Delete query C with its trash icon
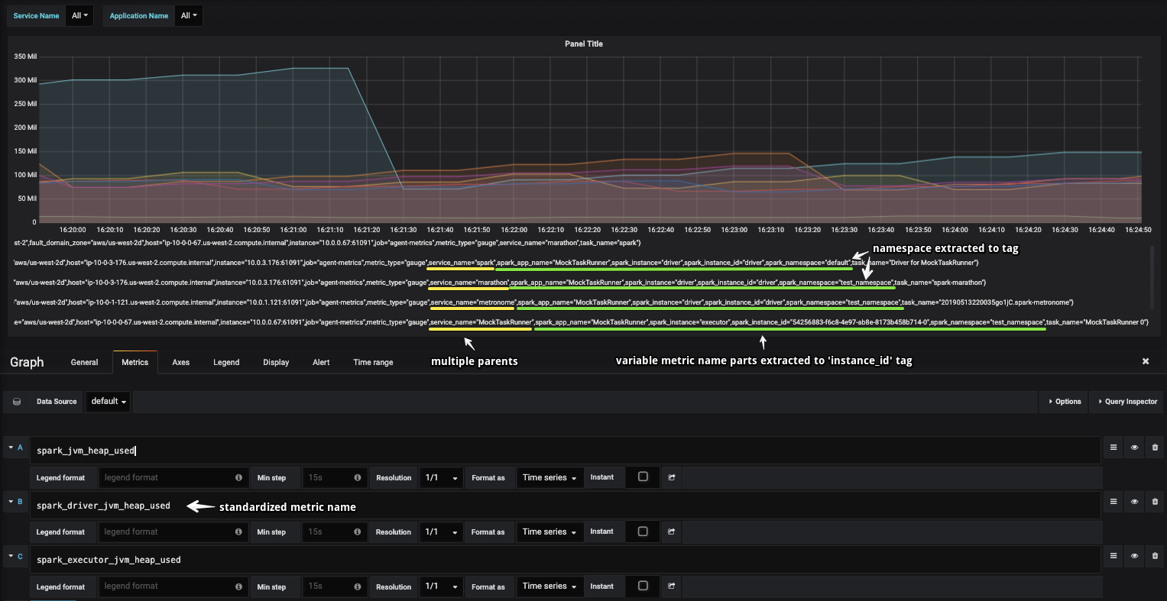Image resolution: width=1167 pixels, height=601 pixels. (1155, 556)
